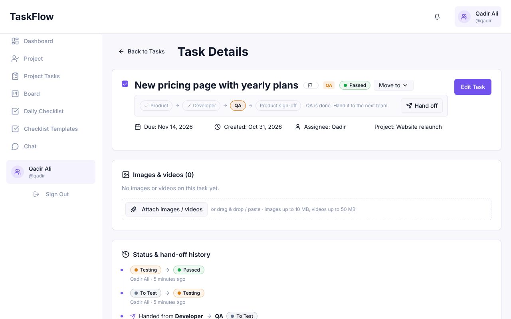This screenshot has width=511, height=319.
Task: Click the To Test badge before the Testing badge
Action: [146, 293]
